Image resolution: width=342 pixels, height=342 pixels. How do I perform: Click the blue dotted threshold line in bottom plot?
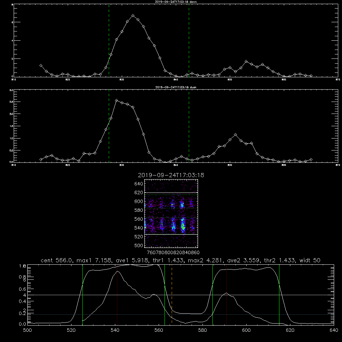pyautogui.click(x=181, y=314)
